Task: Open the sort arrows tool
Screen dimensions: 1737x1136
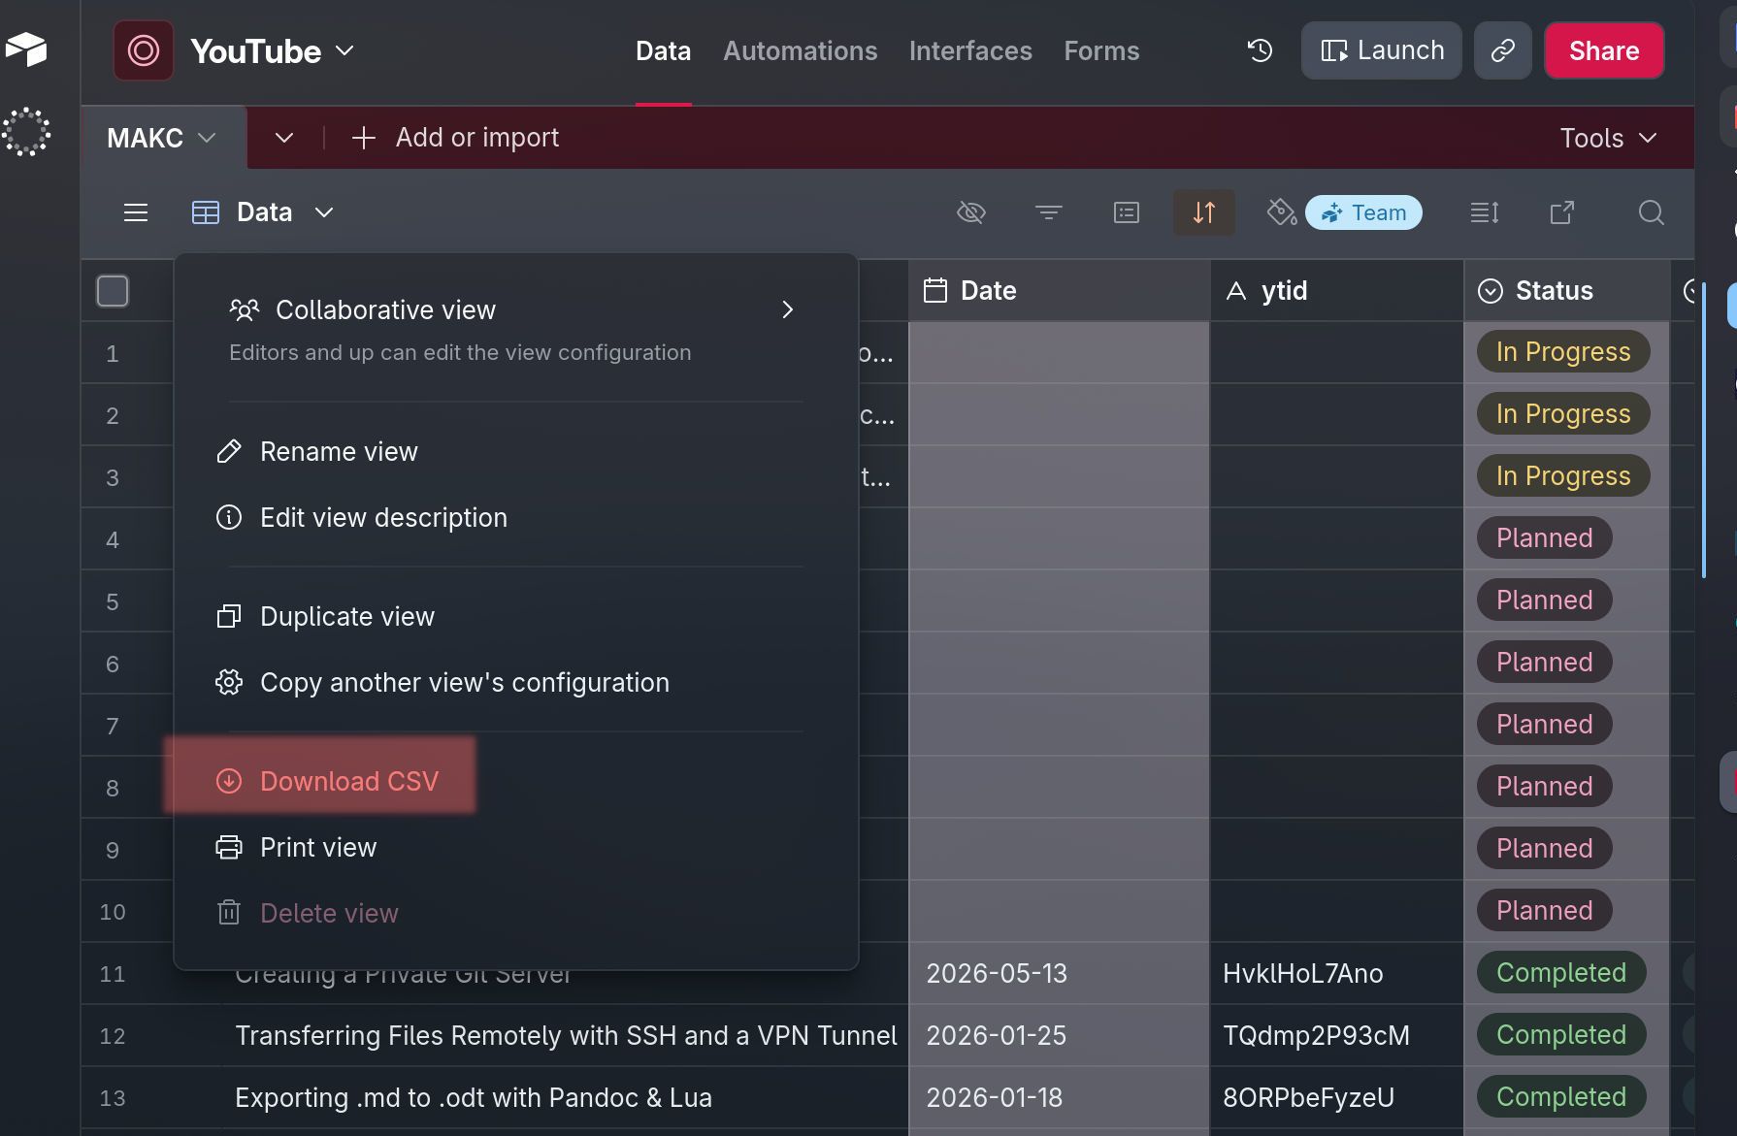Action: coord(1204,212)
